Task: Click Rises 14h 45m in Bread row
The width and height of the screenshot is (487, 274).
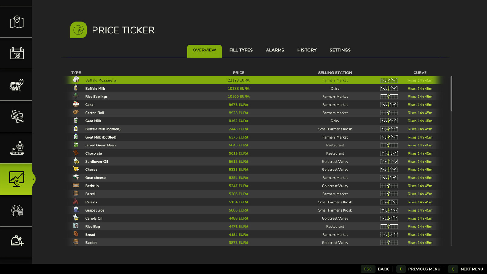Action: pos(420,235)
